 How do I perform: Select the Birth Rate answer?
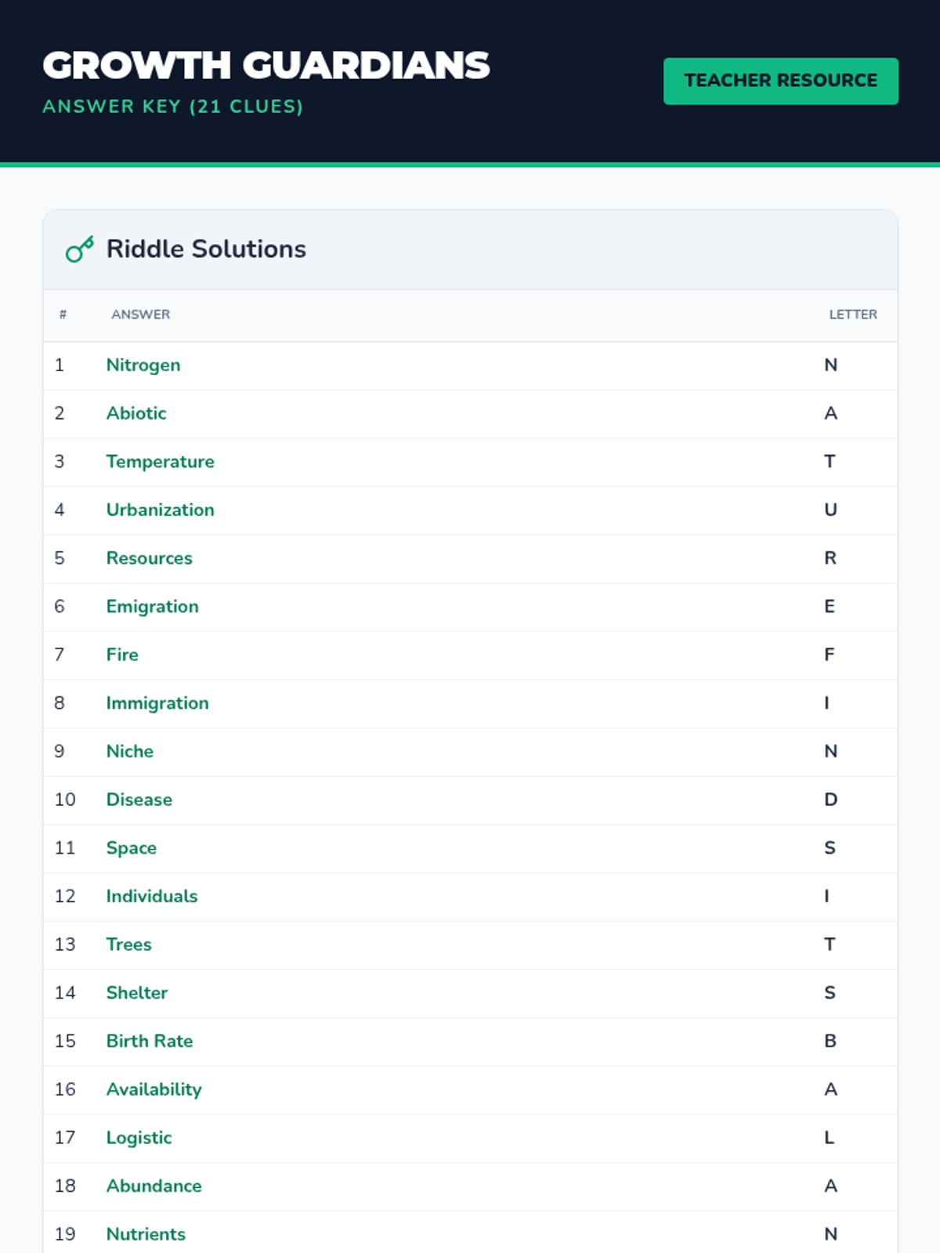[x=150, y=1041]
